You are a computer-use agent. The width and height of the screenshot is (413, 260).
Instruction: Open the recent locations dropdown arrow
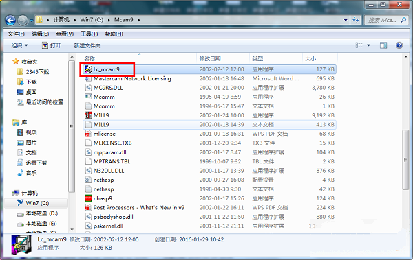coord(32,20)
